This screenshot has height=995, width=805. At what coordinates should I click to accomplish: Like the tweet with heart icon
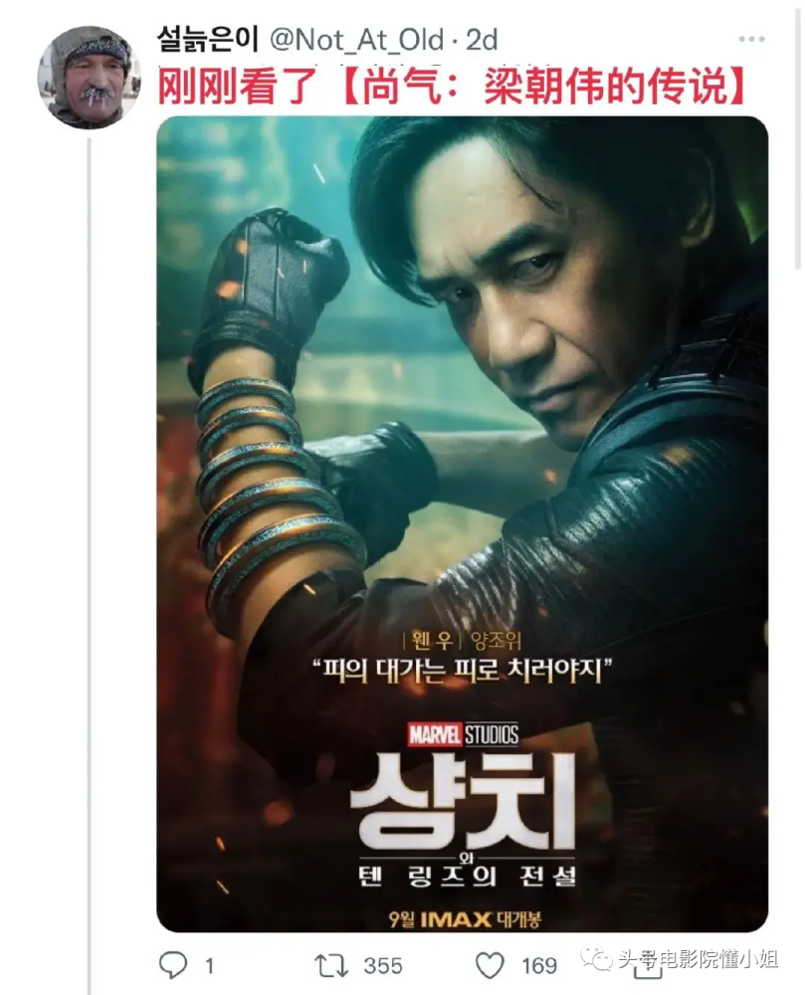490,966
